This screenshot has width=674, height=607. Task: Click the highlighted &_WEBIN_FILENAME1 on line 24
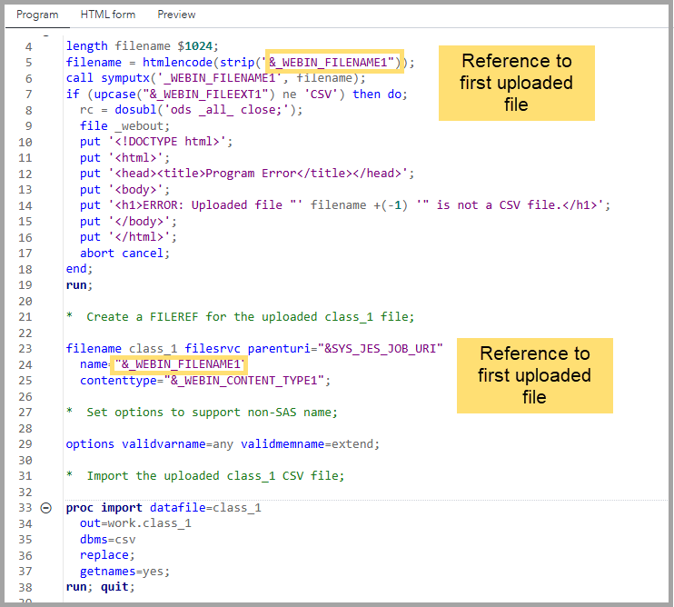(179, 364)
